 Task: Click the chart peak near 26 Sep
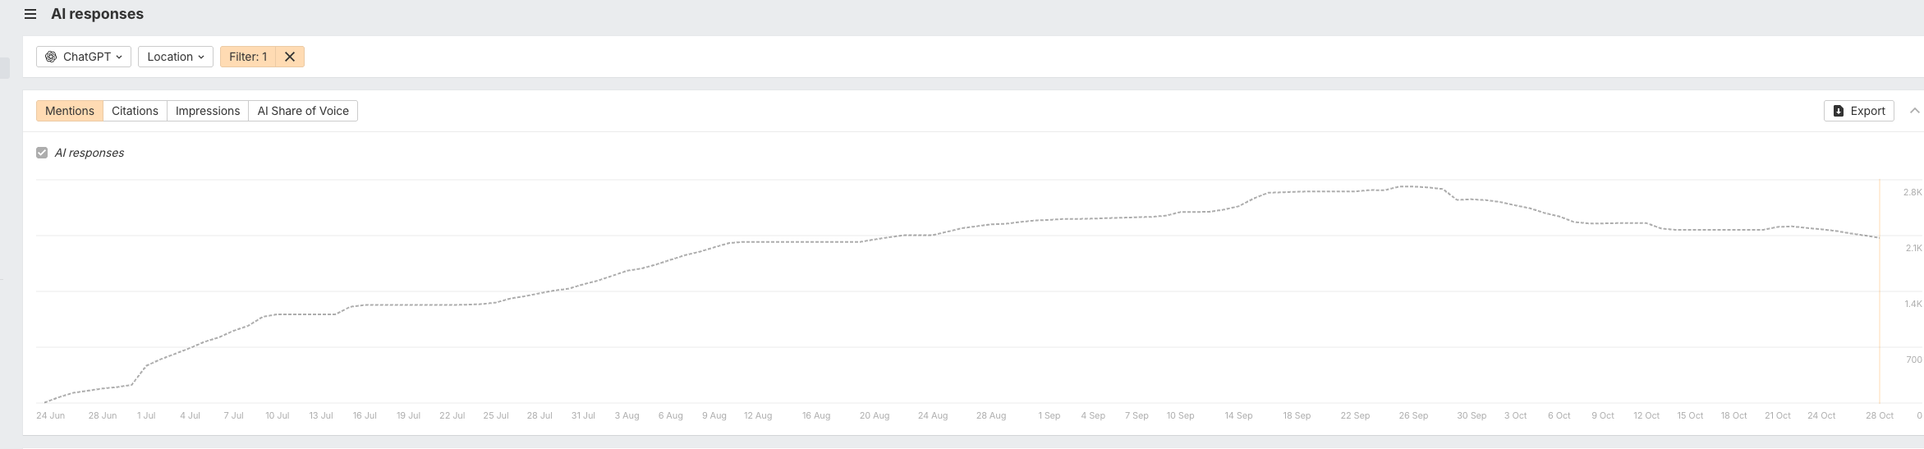click(1412, 186)
